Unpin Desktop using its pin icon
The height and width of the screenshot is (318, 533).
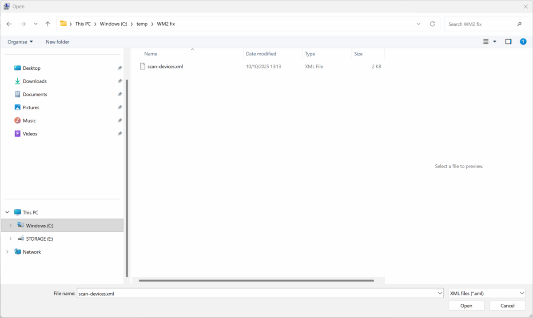119,68
